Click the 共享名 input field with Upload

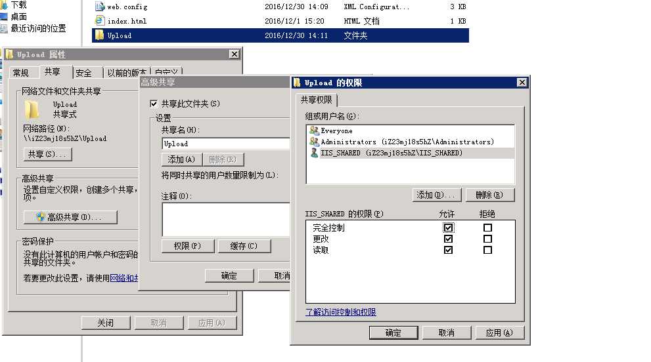point(226,144)
